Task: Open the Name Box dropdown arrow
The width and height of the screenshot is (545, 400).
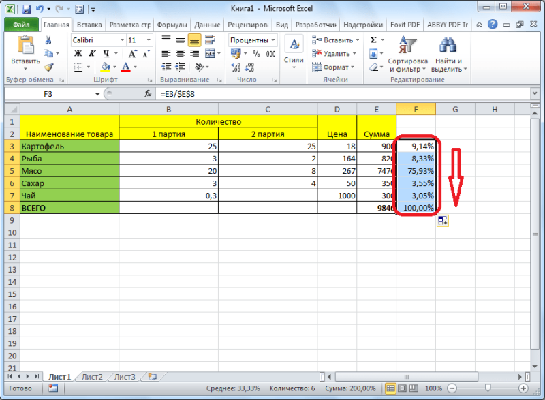Action: 97,94
